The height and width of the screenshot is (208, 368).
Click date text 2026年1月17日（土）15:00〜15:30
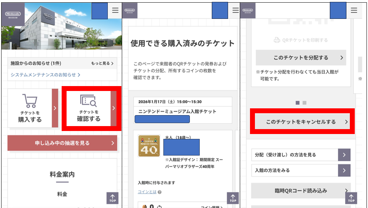coord(170,102)
